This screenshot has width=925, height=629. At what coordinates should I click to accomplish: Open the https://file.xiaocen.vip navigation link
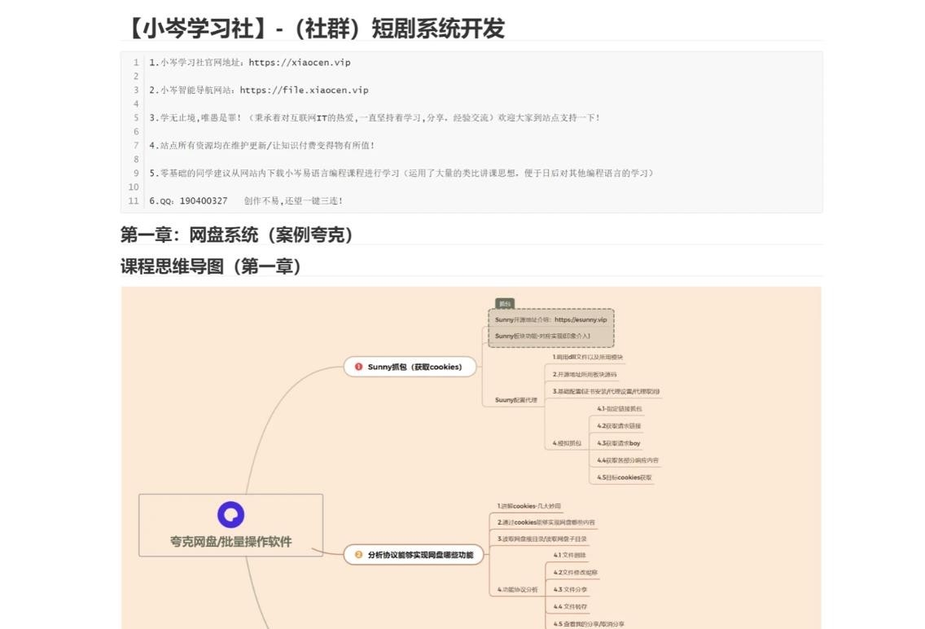304,90
